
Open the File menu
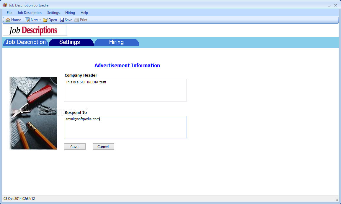tap(9, 13)
